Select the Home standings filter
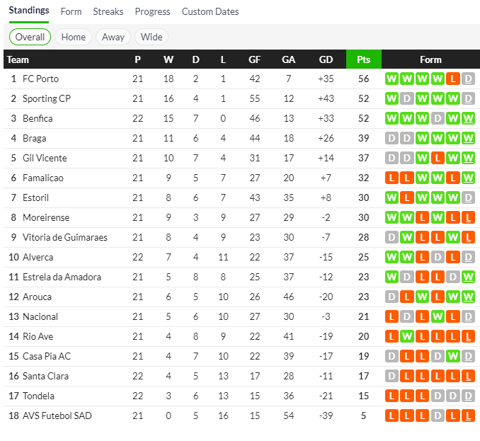This screenshot has height=441, width=480. [x=74, y=37]
